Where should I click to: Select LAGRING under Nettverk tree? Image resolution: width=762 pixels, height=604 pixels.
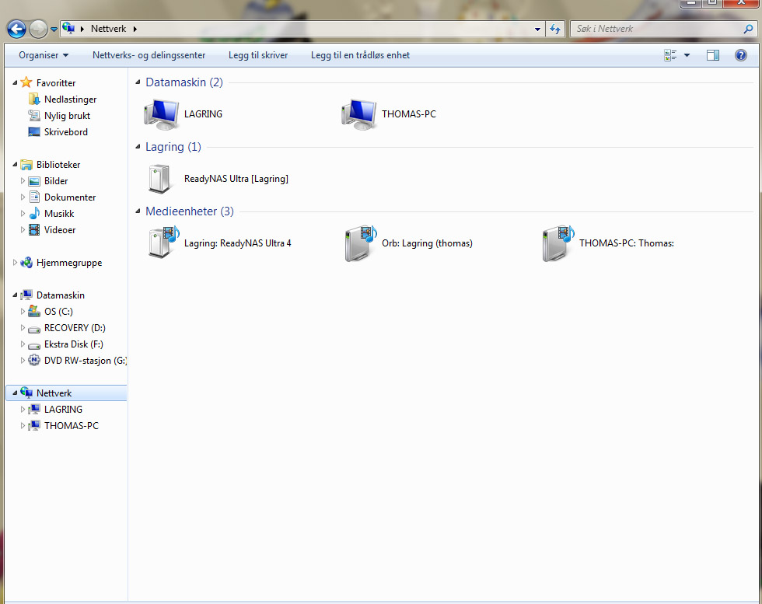click(x=63, y=410)
